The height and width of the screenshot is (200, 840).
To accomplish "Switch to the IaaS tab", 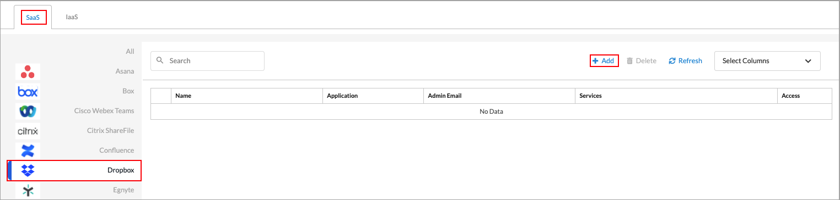I will pos(72,17).
